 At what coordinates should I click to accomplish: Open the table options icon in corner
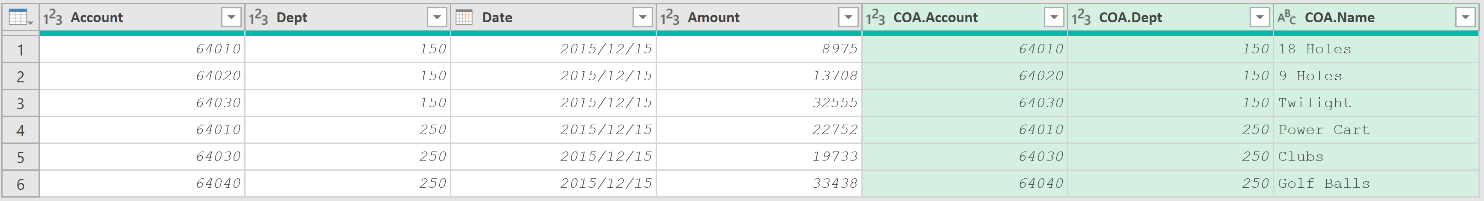20,18
